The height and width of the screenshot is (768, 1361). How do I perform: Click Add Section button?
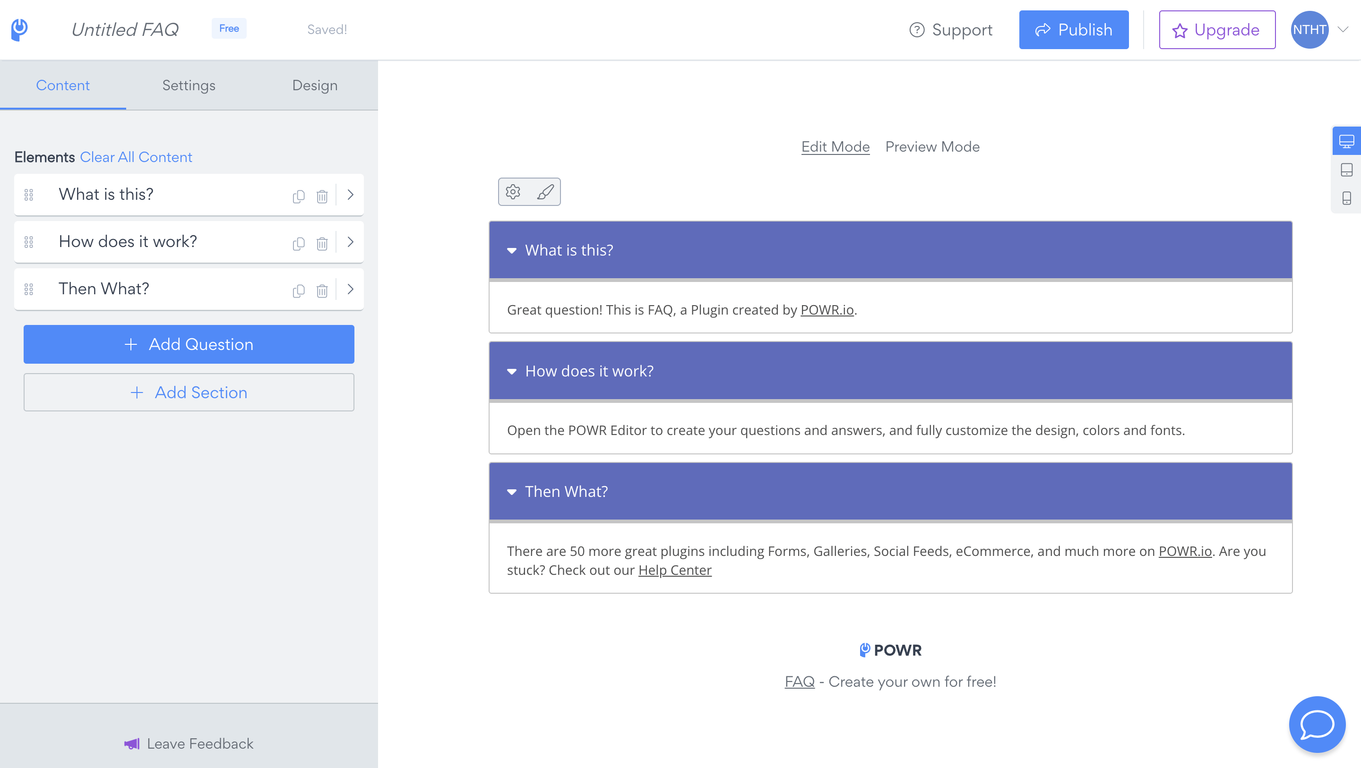[x=189, y=393]
